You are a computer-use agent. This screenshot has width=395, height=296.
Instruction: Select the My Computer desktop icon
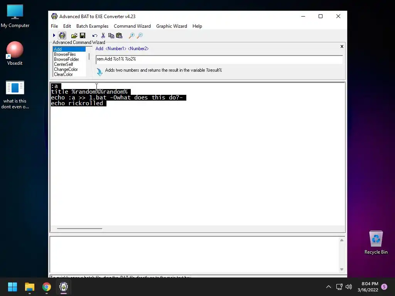pyautogui.click(x=15, y=16)
